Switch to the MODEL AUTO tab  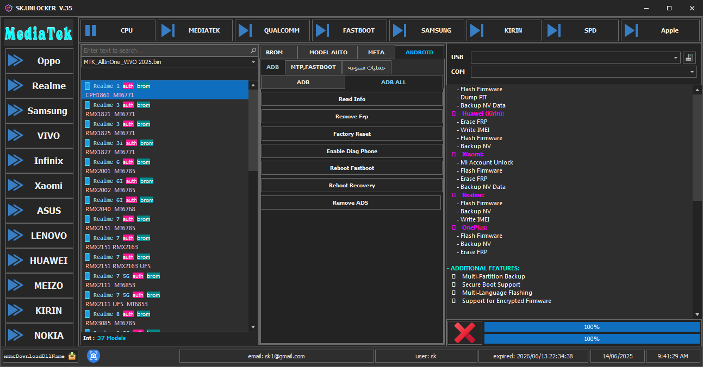click(x=328, y=53)
